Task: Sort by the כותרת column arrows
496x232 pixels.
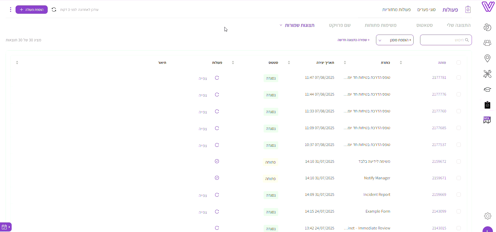Action: click(x=345, y=63)
